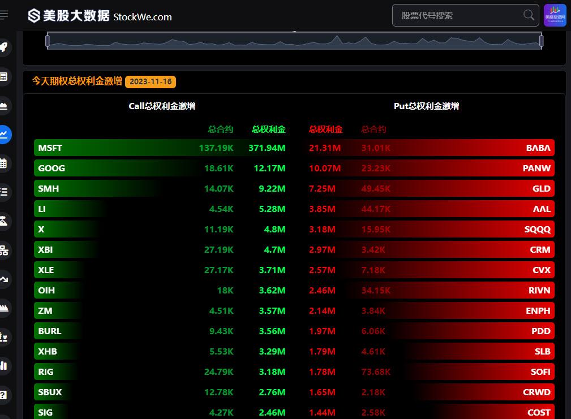Grab the left handle of chart range slider
This screenshot has width=571, height=419.
[48, 41]
